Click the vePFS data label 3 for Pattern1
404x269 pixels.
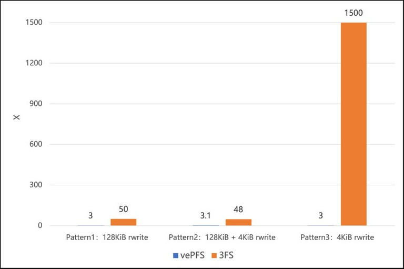pyautogui.click(x=90, y=216)
